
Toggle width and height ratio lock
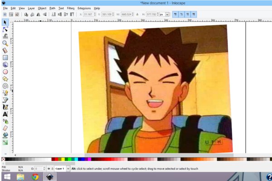(x=137, y=14)
